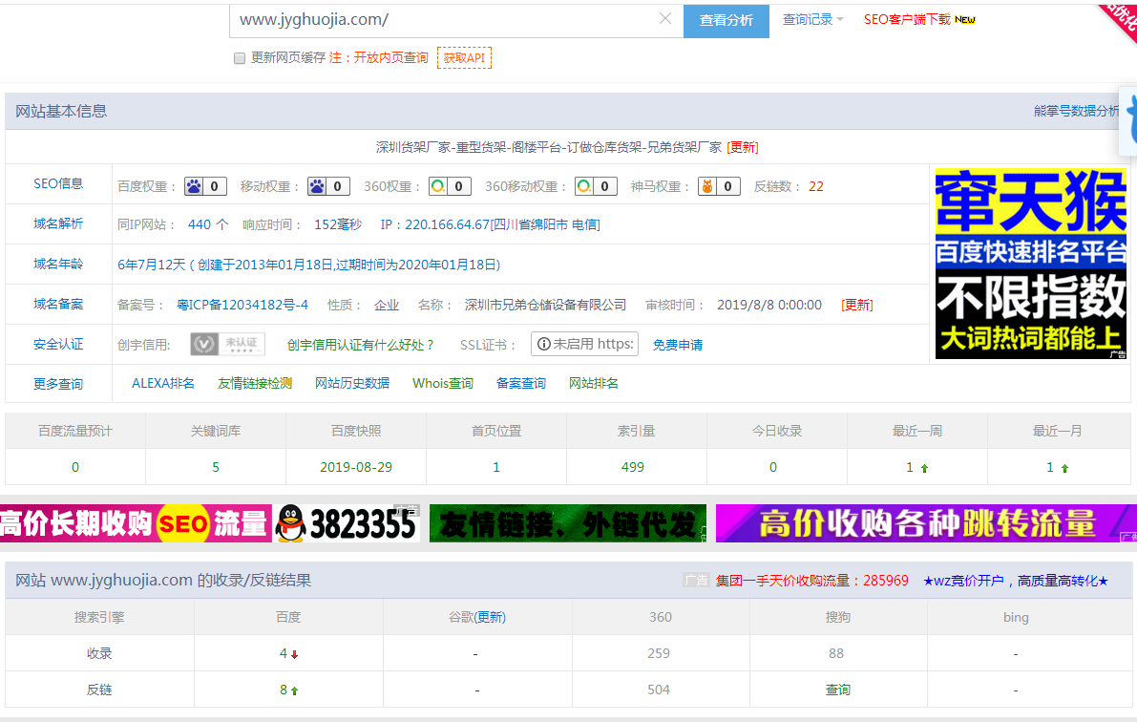The width and height of the screenshot is (1137, 722).
Task: Open the wz竞价开户 ad link
Action: click(x=1015, y=581)
